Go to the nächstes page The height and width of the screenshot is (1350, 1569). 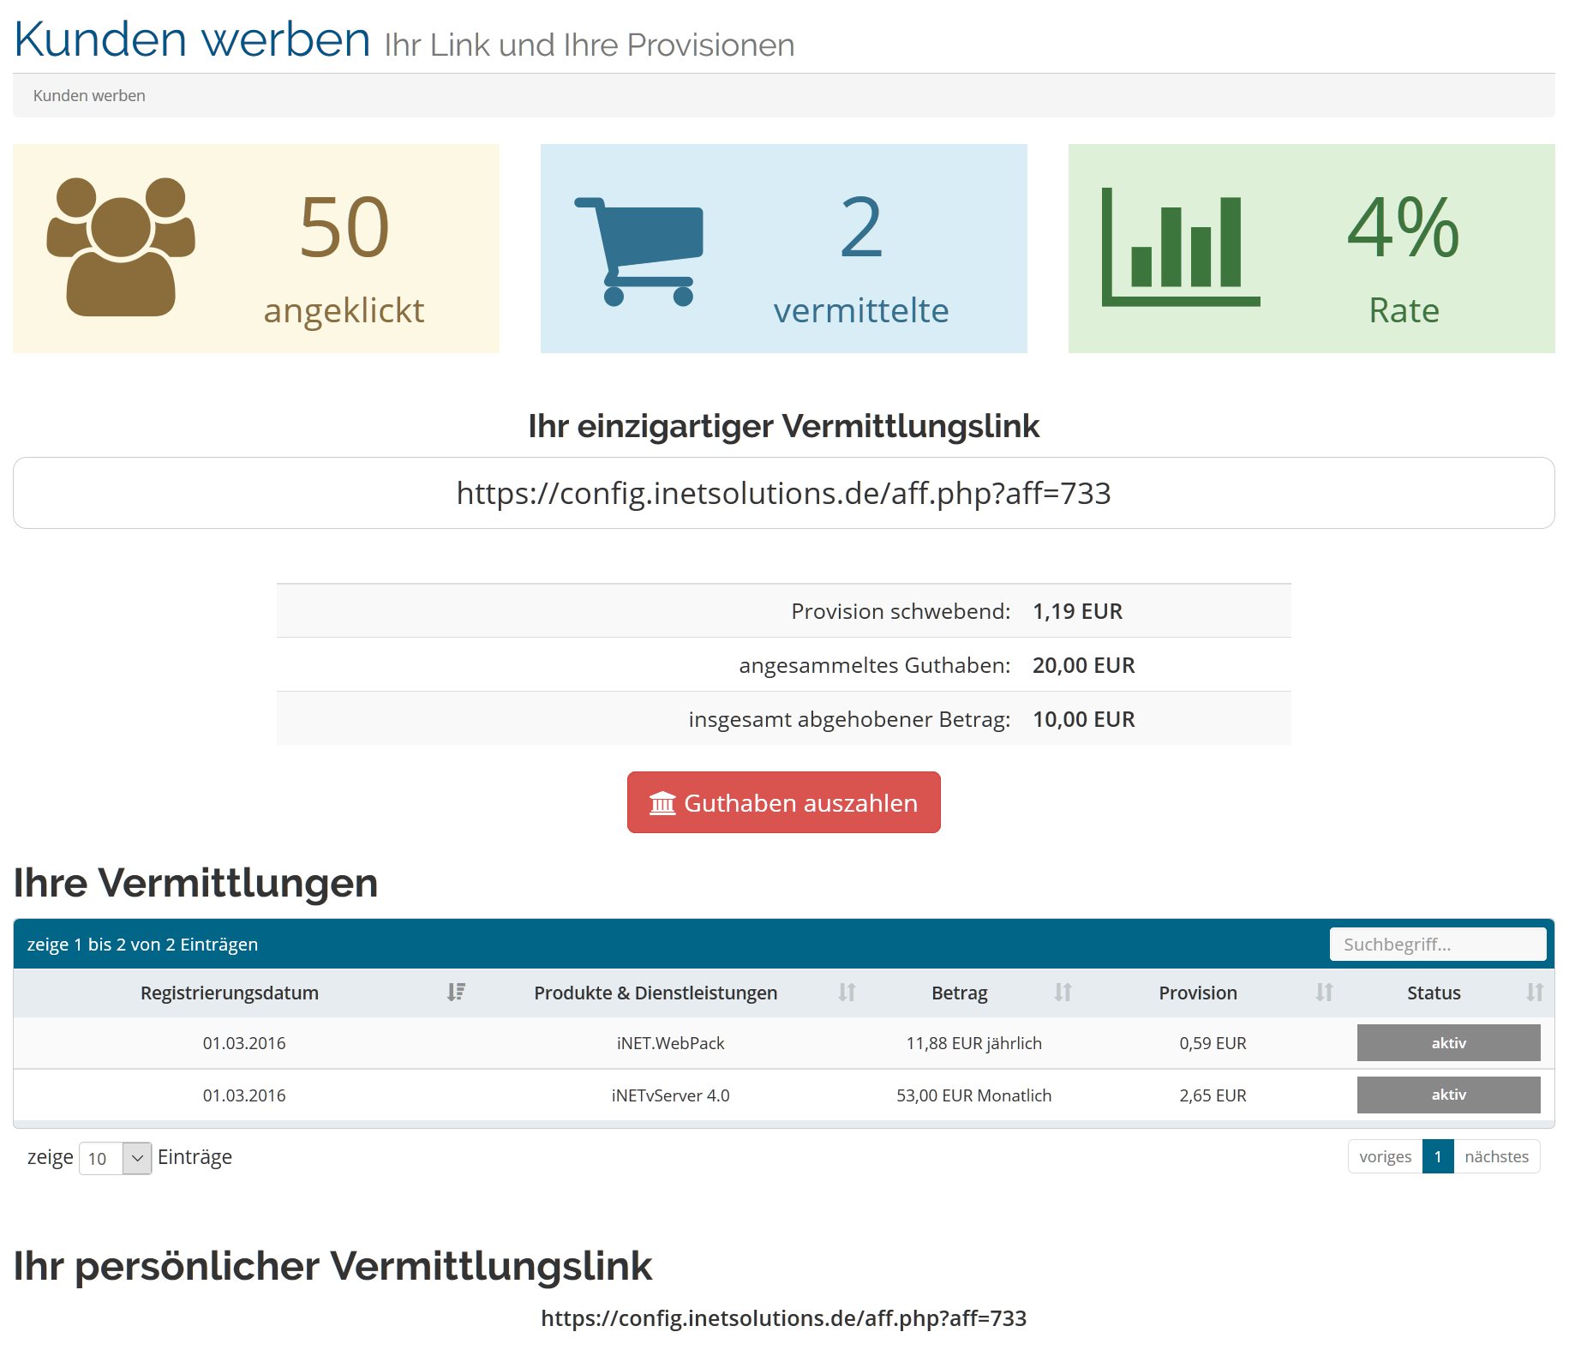[x=1496, y=1156]
